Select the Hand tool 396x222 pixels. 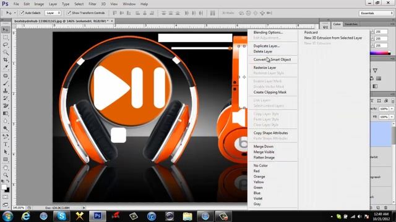point(6,168)
